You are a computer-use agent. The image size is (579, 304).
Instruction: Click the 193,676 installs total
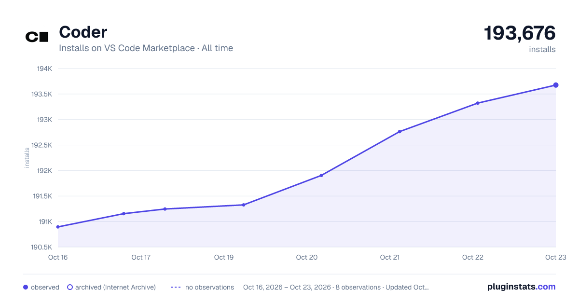click(520, 33)
